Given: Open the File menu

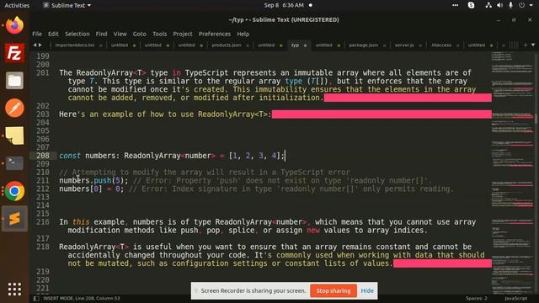Looking at the screenshot, I should point(37,34).
